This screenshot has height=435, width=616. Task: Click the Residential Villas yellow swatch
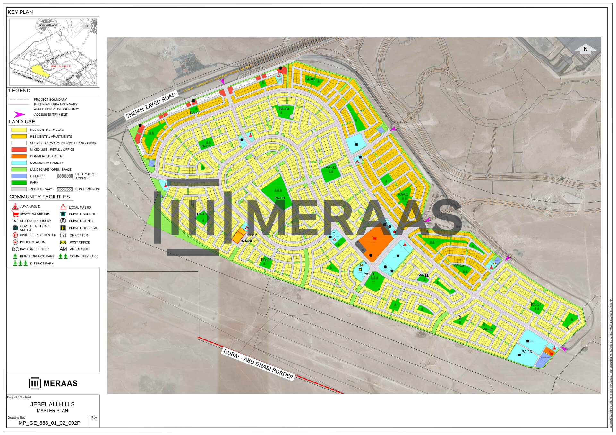[x=19, y=130]
